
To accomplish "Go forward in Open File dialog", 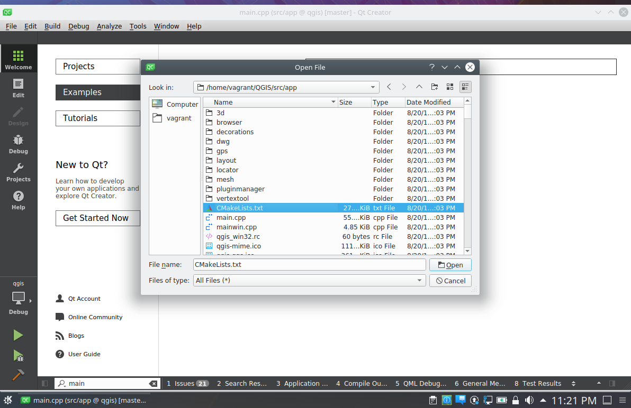I will click(x=403, y=87).
